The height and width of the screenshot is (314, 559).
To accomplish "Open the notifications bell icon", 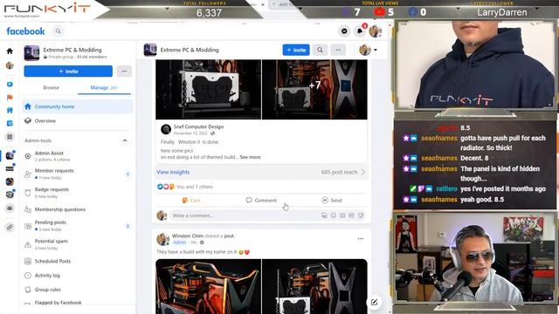I will 360,31.
